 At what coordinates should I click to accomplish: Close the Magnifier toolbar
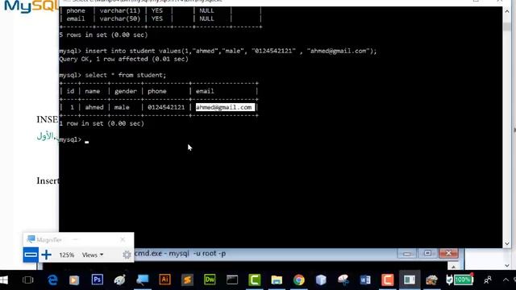pyautogui.click(x=123, y=240)
